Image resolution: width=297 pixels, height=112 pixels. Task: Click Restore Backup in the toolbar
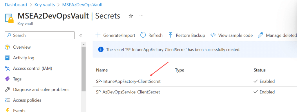coord(186,35)
